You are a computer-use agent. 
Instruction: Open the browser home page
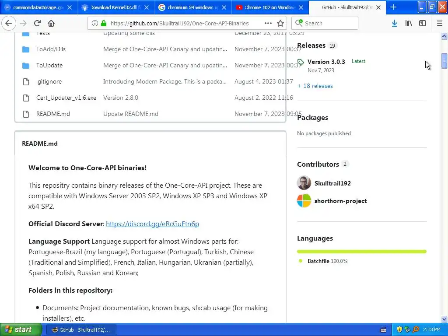coord(51,23)
